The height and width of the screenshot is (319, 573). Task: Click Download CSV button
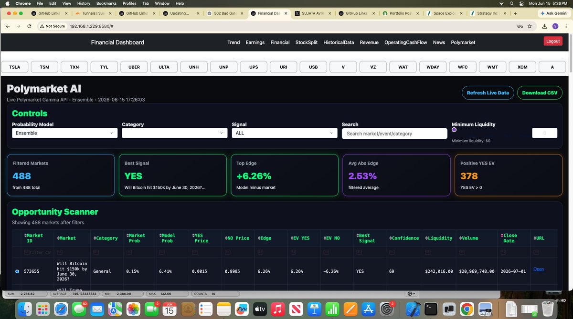(x=540, y=93)
